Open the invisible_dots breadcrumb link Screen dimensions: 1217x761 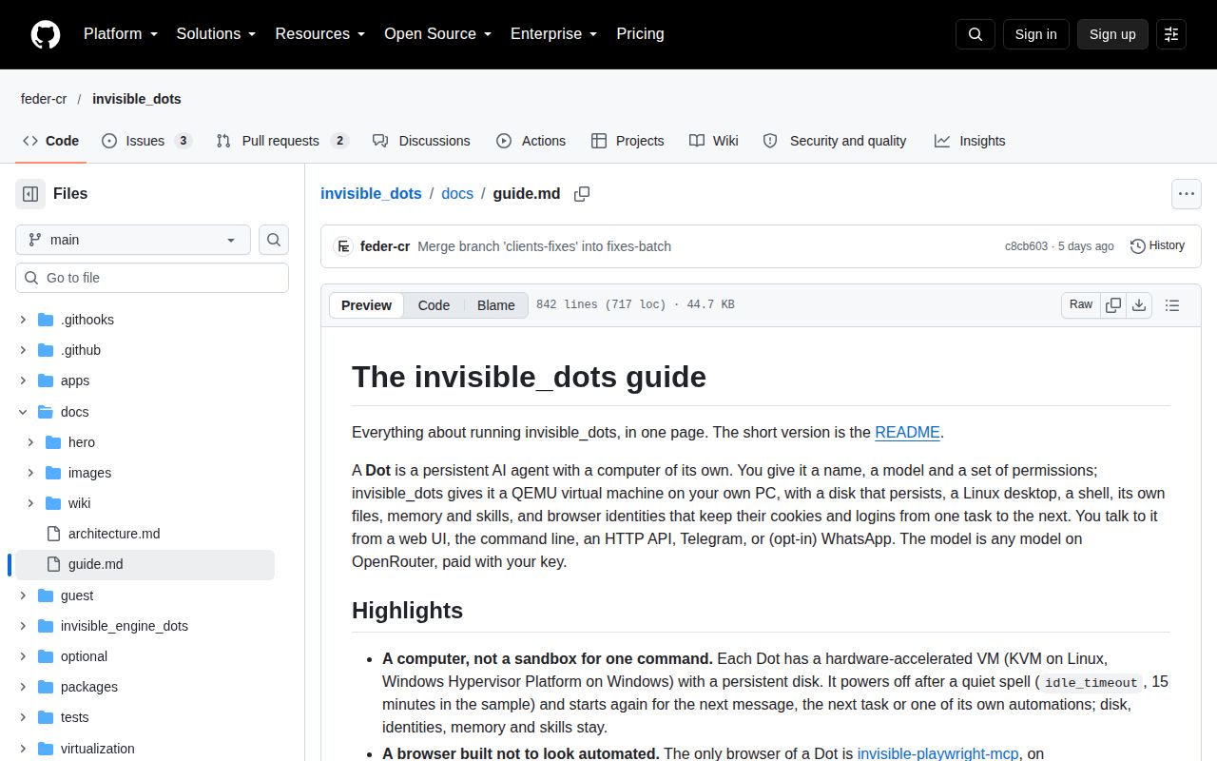click(371, 193)
